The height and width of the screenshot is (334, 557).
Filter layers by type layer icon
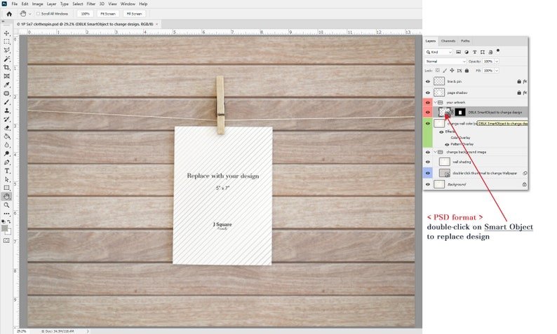point(475,52)
